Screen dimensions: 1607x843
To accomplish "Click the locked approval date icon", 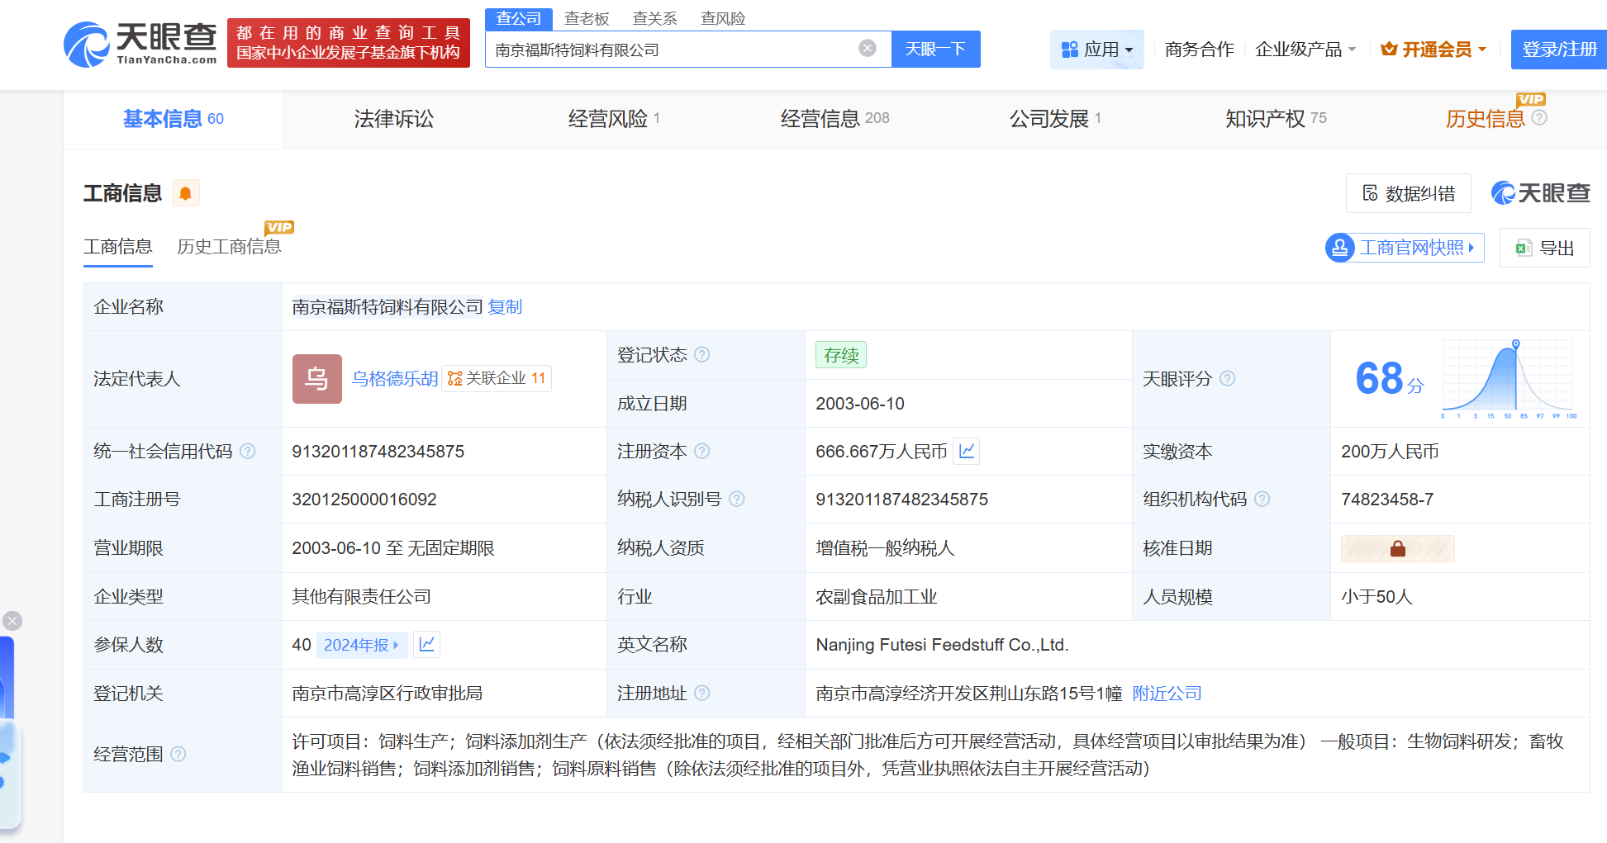I will coord(1397,548).
